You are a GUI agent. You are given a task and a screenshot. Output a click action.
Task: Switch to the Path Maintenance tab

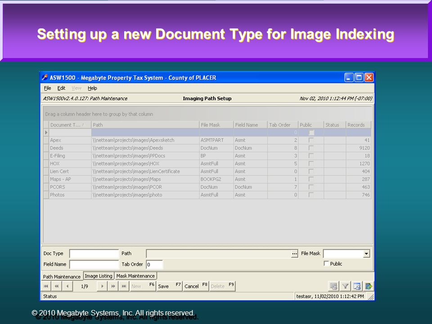coord(62,277)
